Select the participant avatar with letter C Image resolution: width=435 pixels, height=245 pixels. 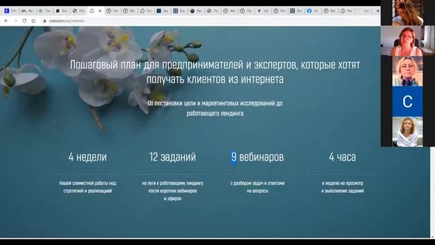407,101
